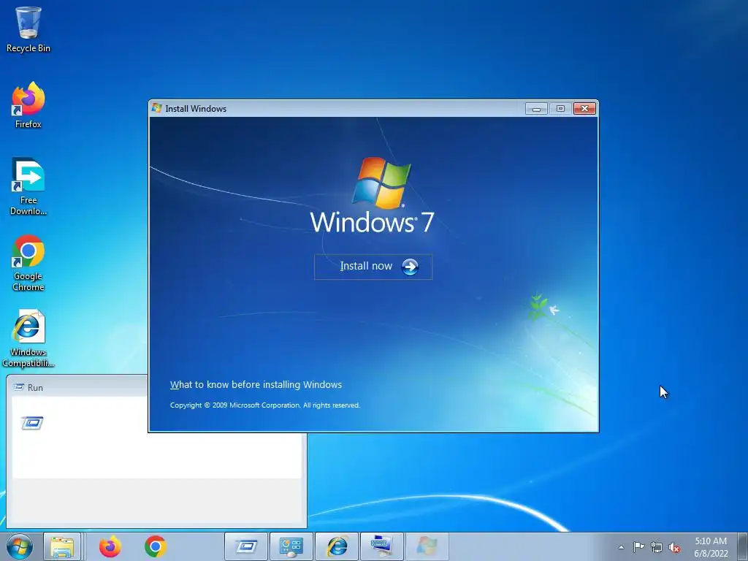Screen dimensions: 748x561
Task: Open the clock showing 5:10 AM
Action: click(710, 547)
